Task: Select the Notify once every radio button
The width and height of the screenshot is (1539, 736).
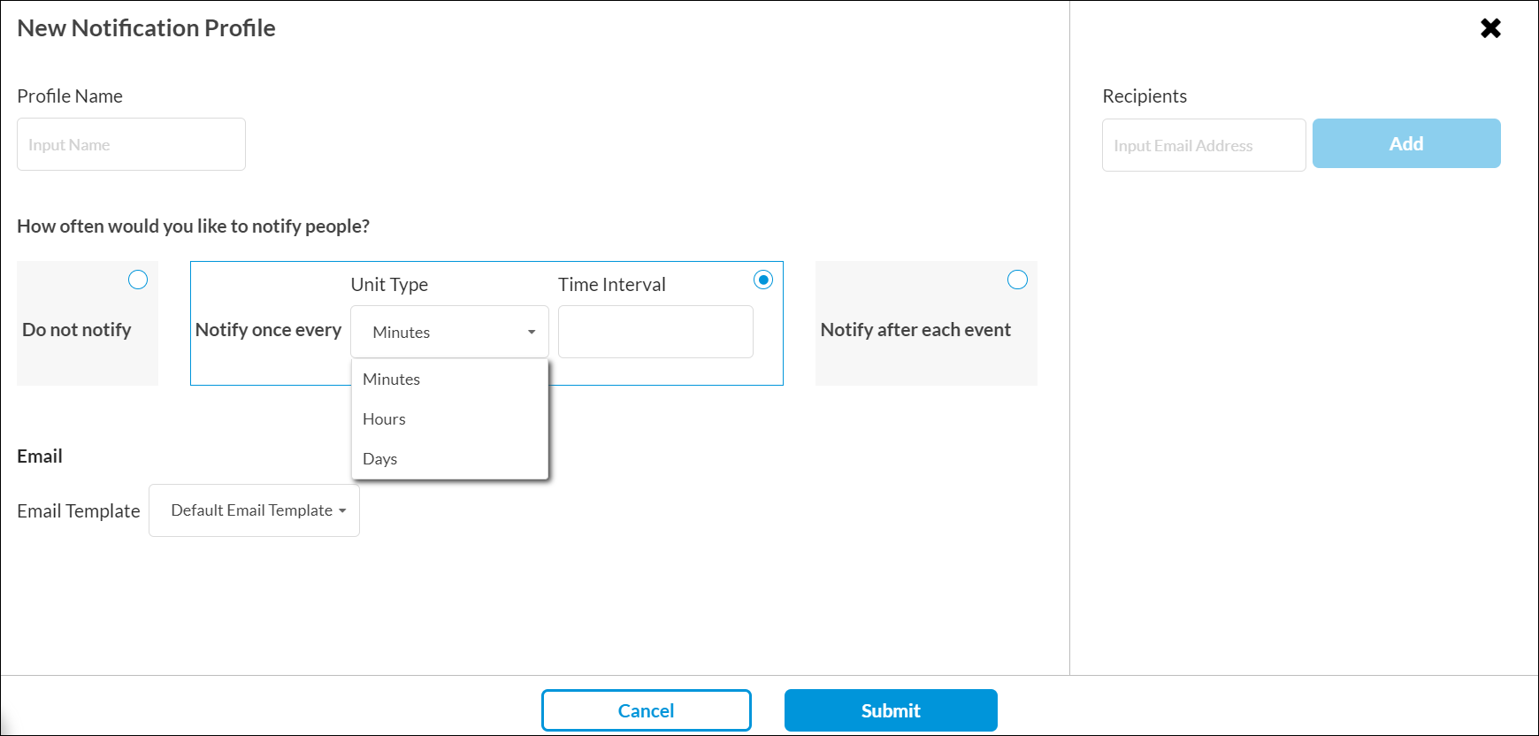Action: pos(762,280)
